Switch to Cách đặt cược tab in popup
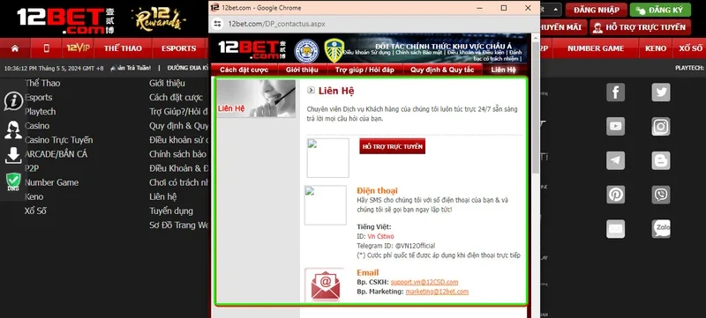The width and height of the screenshot is (706, 318). click(x=244, y=70)
